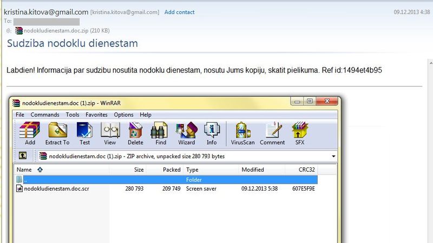433x243 pixels.
Task: Close the WinRAR window
Action: pyautogui.click(x=327, y=101)
